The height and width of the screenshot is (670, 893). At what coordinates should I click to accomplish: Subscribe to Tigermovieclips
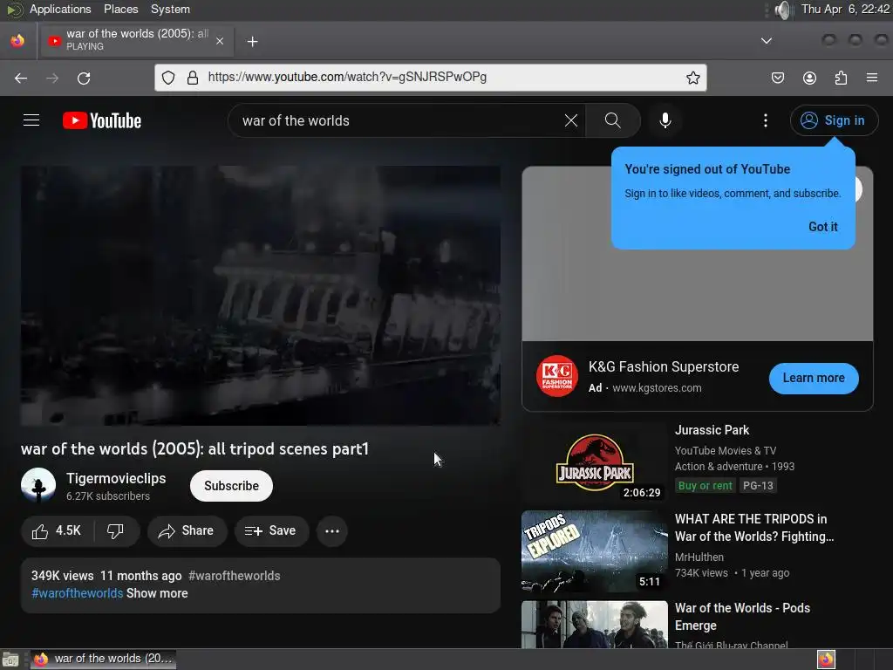pyautogui.click(x=231, y=486)
